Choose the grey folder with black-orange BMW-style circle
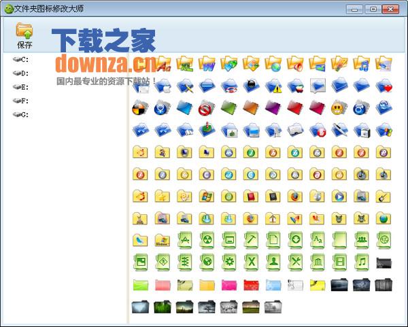This screenshot has width=408, height=327. coord(140,108)
